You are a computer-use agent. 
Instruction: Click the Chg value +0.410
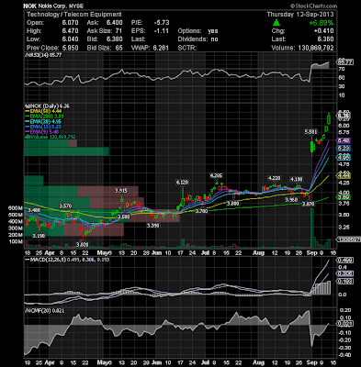pyautogui.click(x=323, y=31)
